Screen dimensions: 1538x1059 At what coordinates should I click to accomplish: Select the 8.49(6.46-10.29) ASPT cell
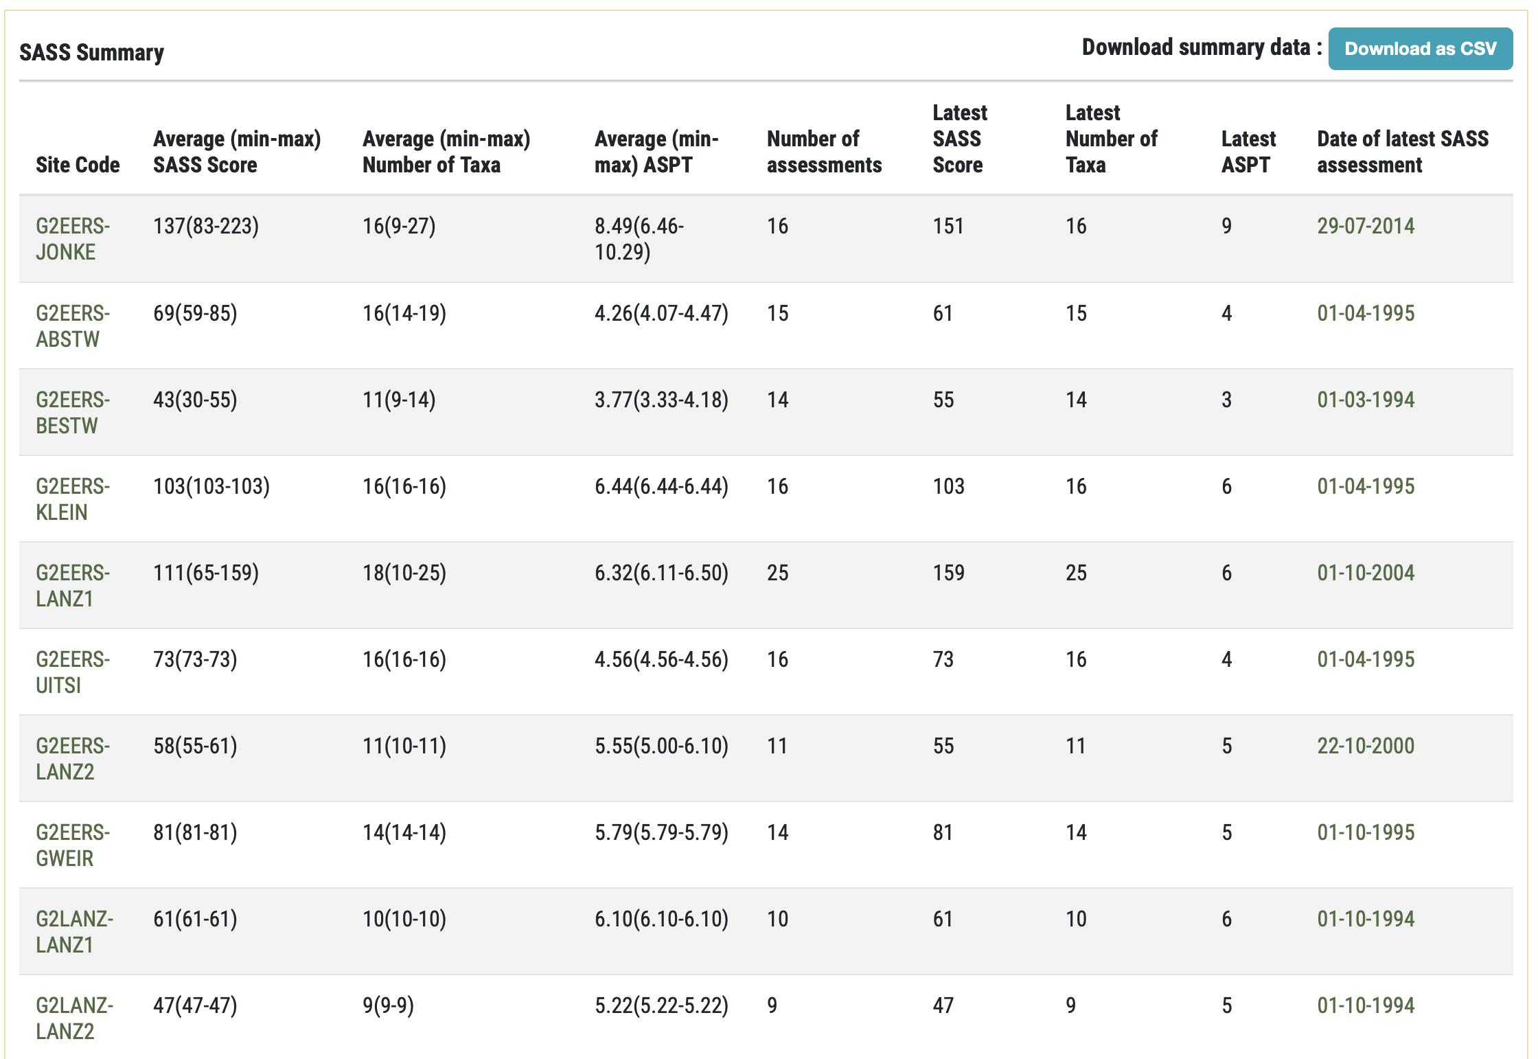[x=639, y=239]
